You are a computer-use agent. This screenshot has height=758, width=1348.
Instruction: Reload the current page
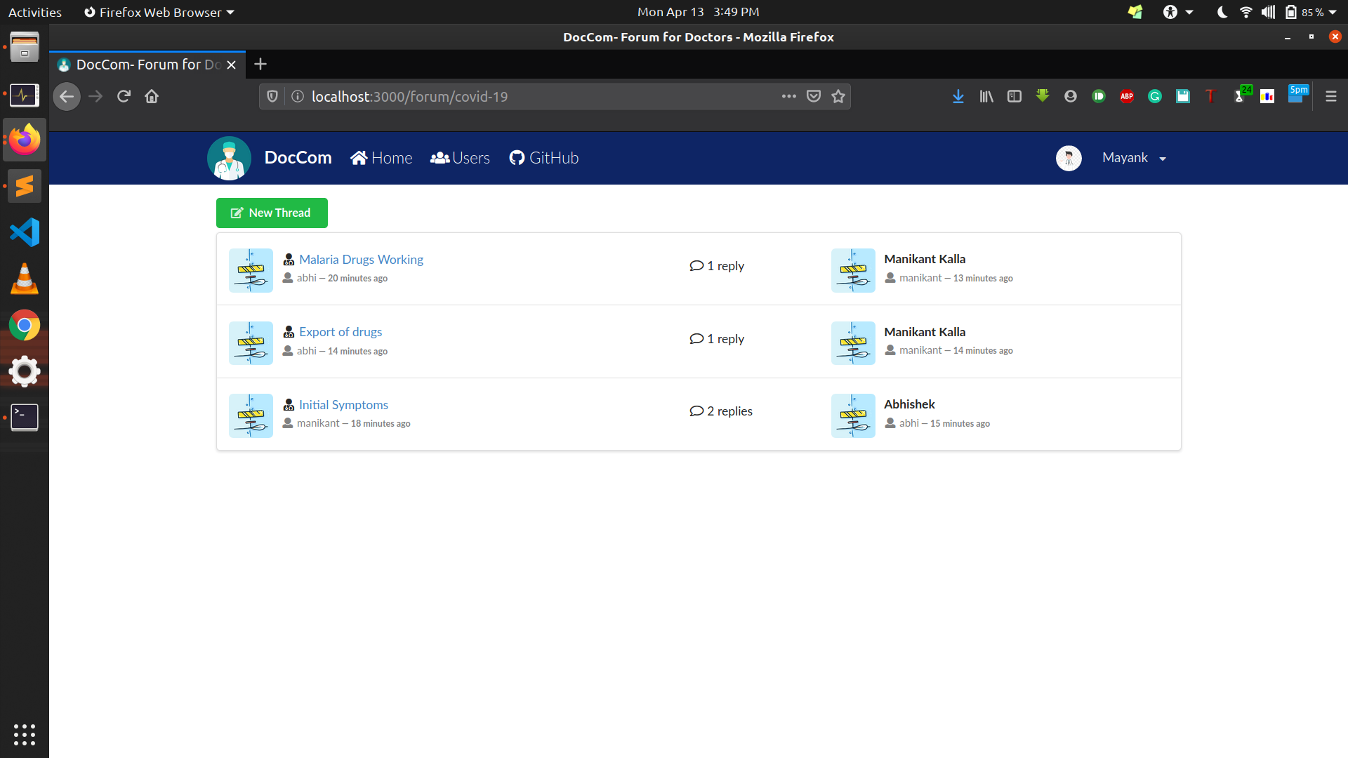(x=124, y=97)
